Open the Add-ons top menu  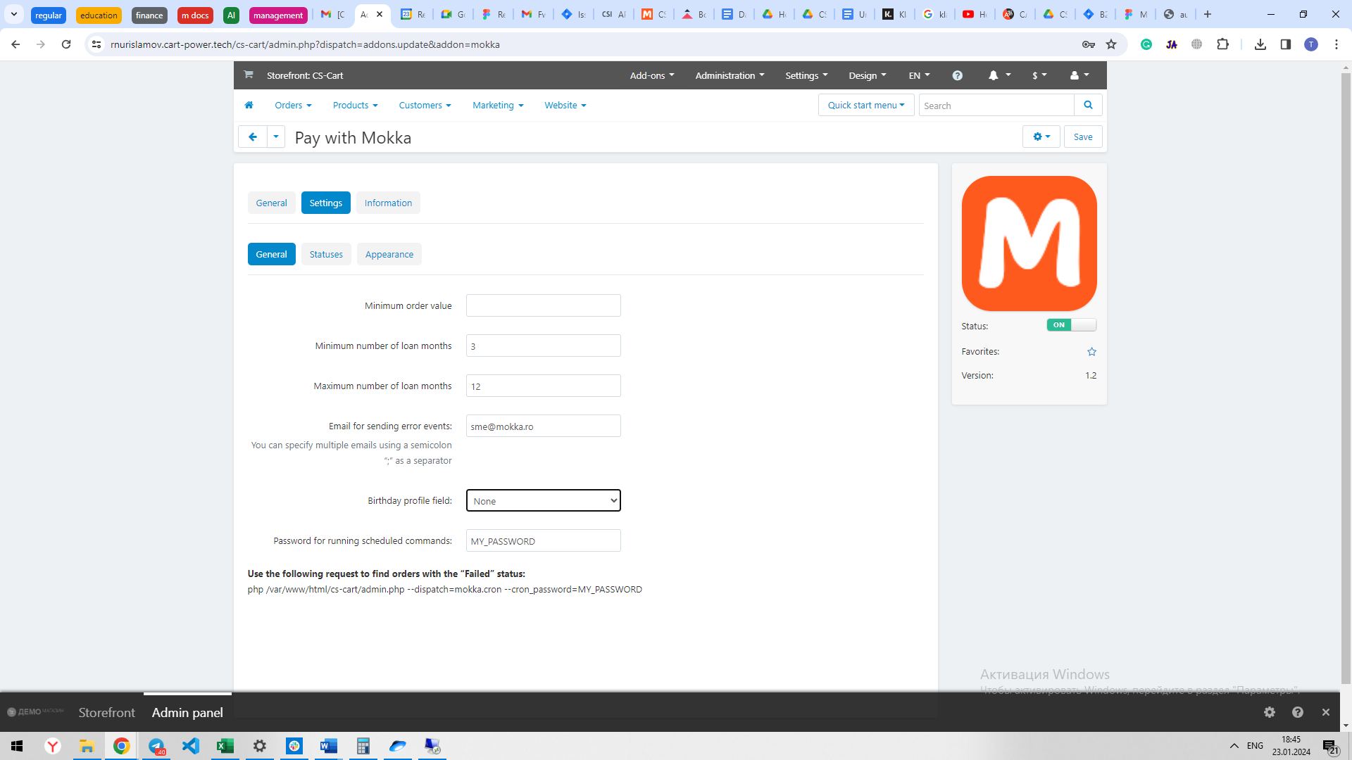coord(651,75)
